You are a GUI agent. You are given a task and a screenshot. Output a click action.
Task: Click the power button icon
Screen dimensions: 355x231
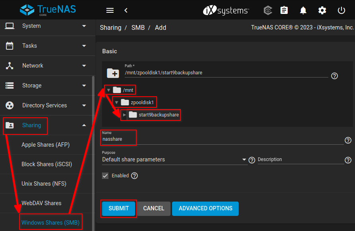(x=341, y=10)
